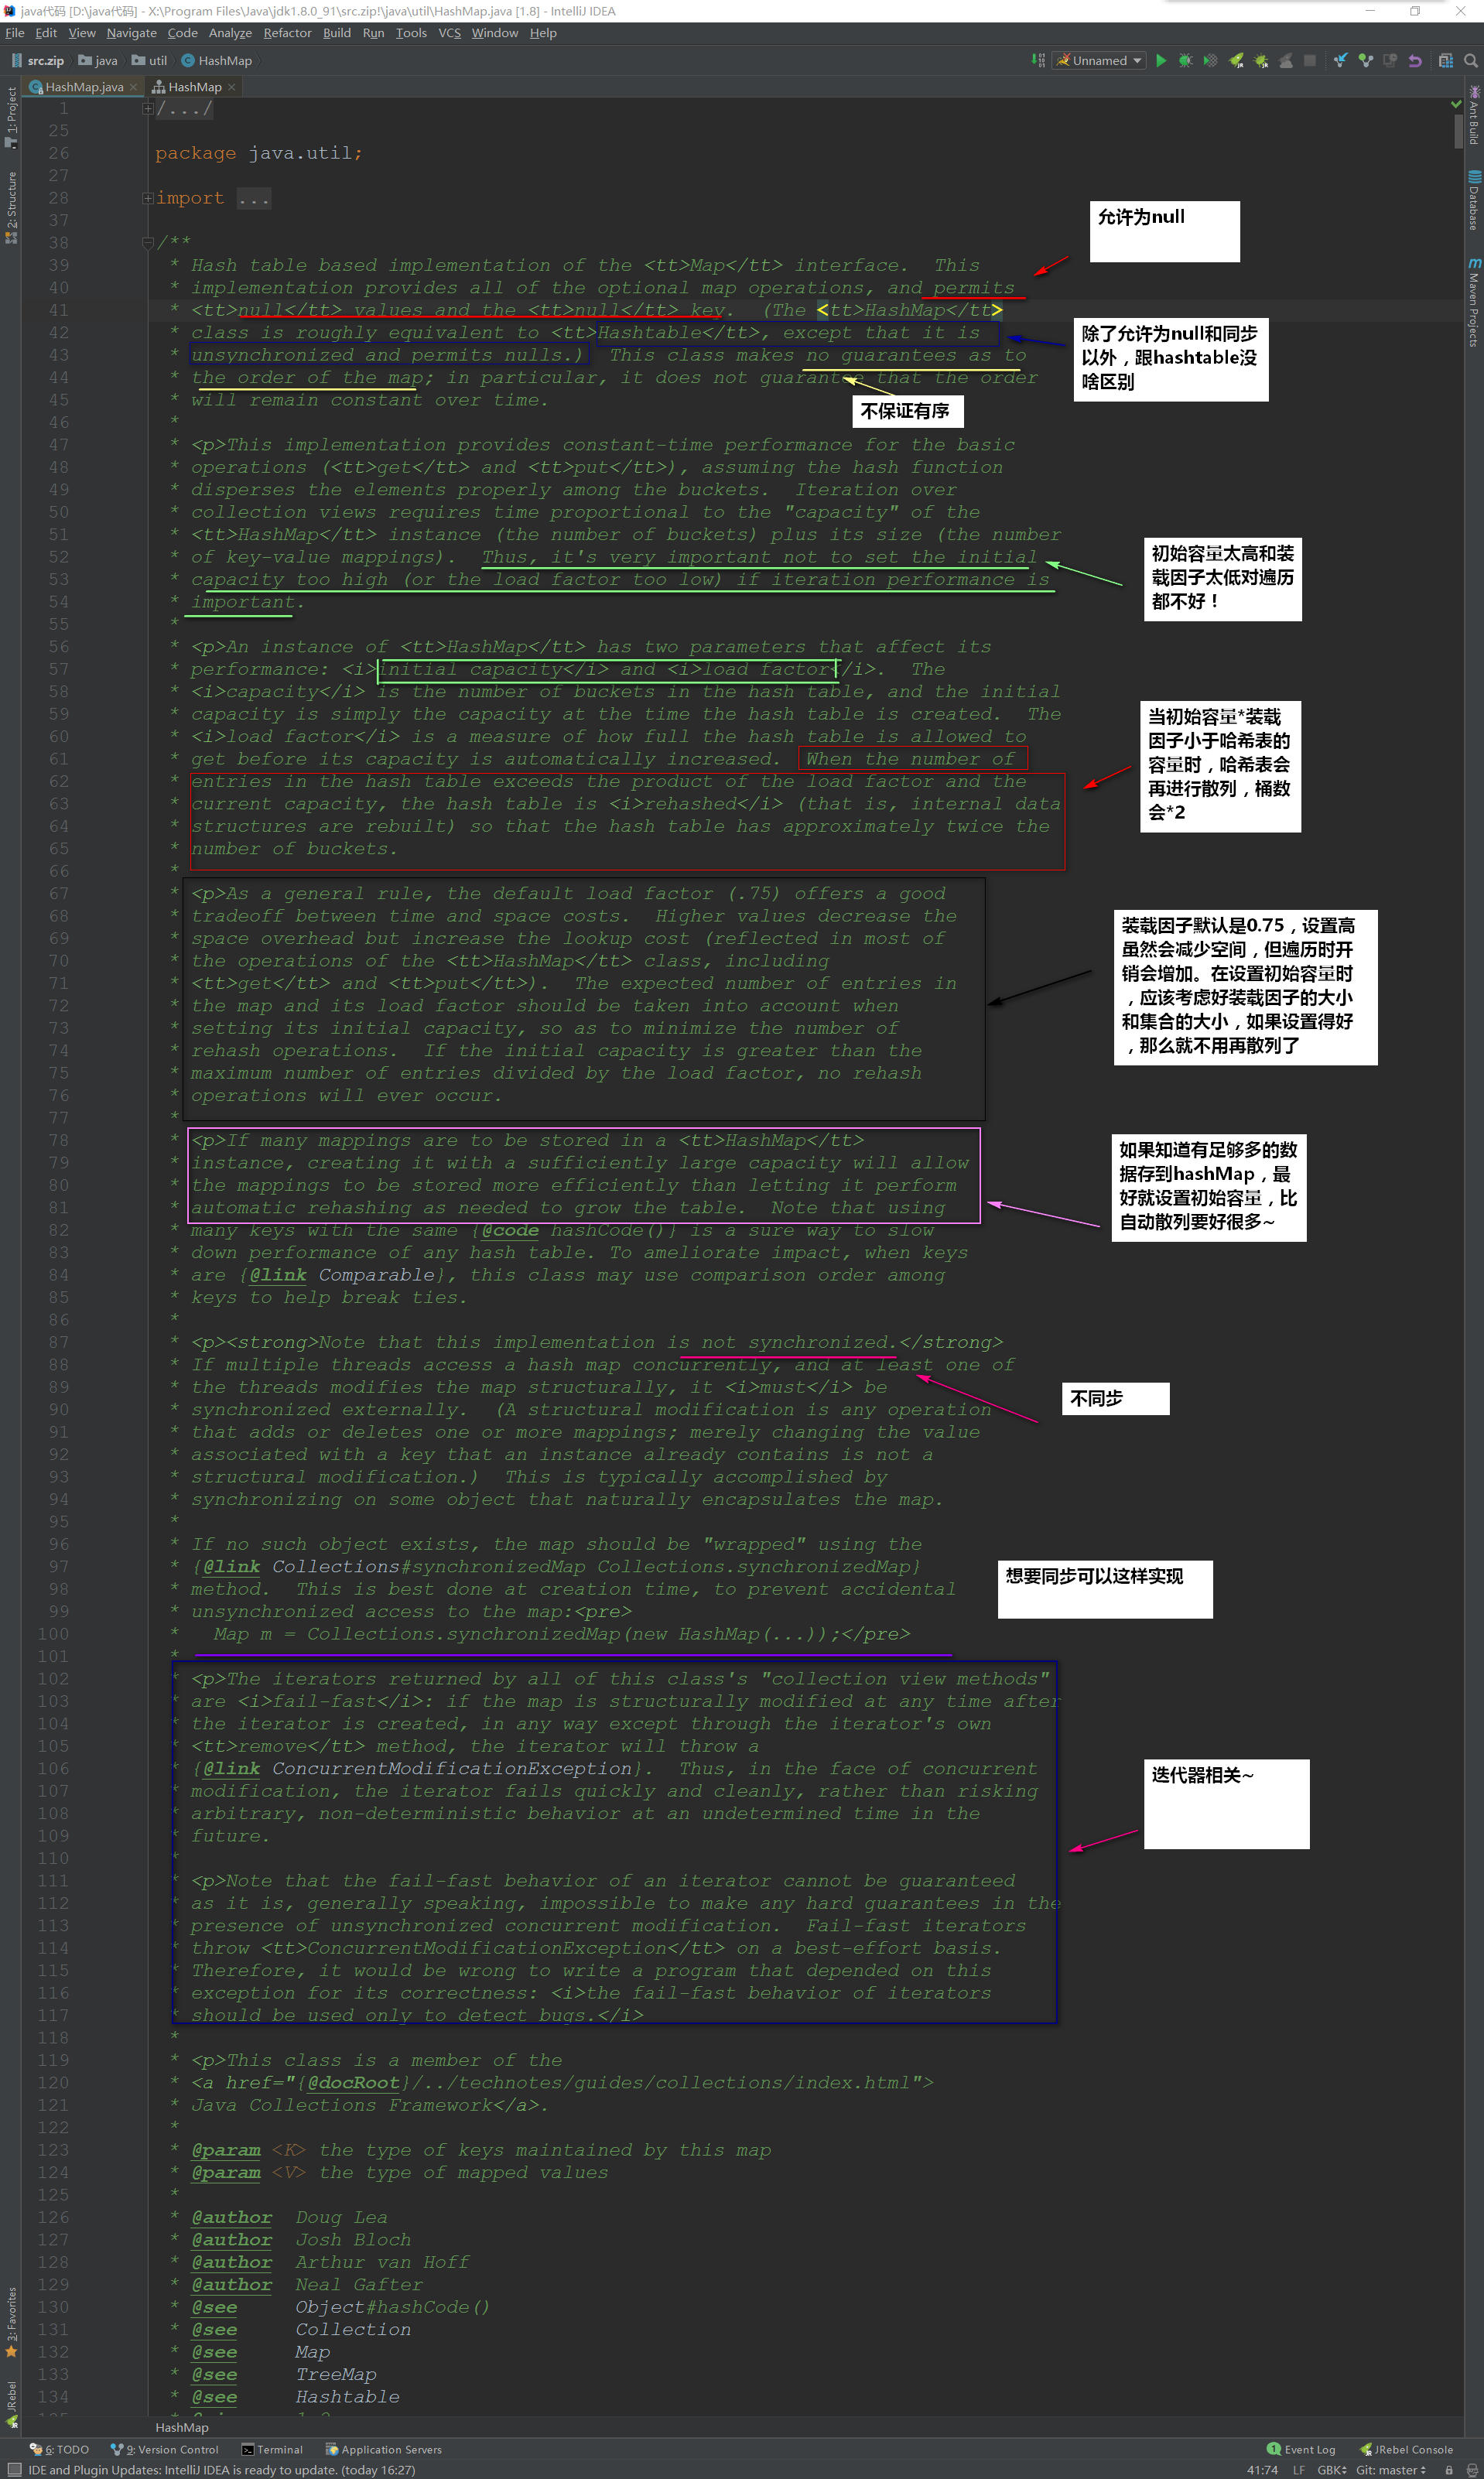1484x2479 pixels.
Task: Open the Terminal tool window
Action: (x=272, y=2449)
